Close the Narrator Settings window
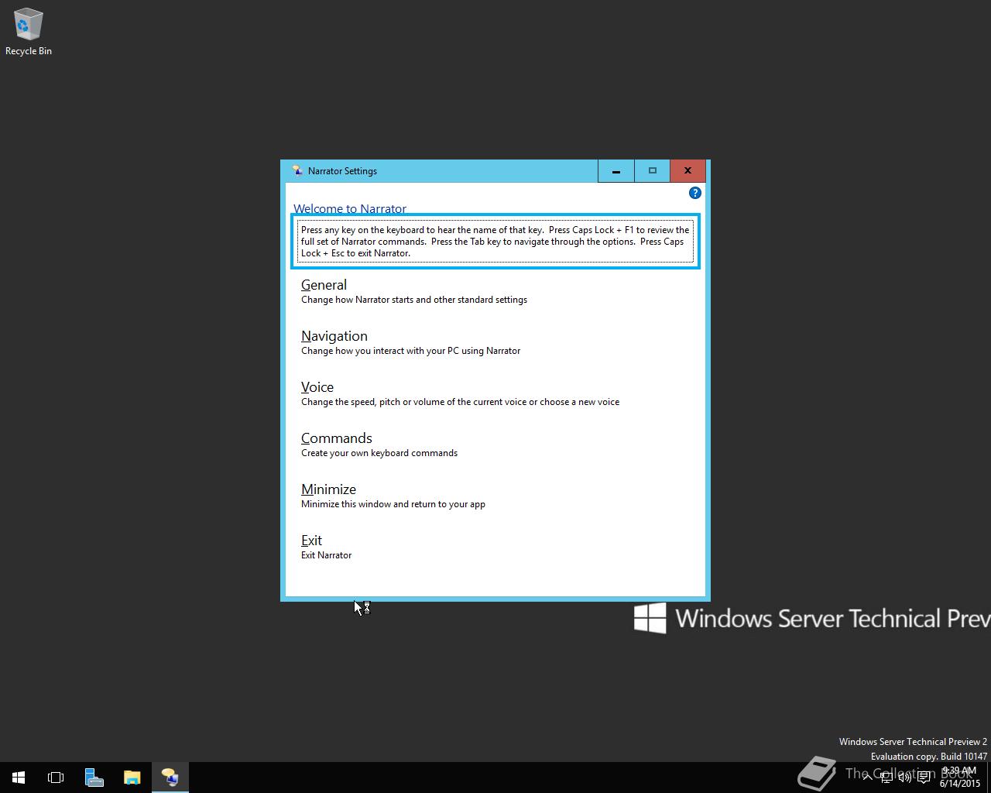991x793 pixels. point(688,171)
